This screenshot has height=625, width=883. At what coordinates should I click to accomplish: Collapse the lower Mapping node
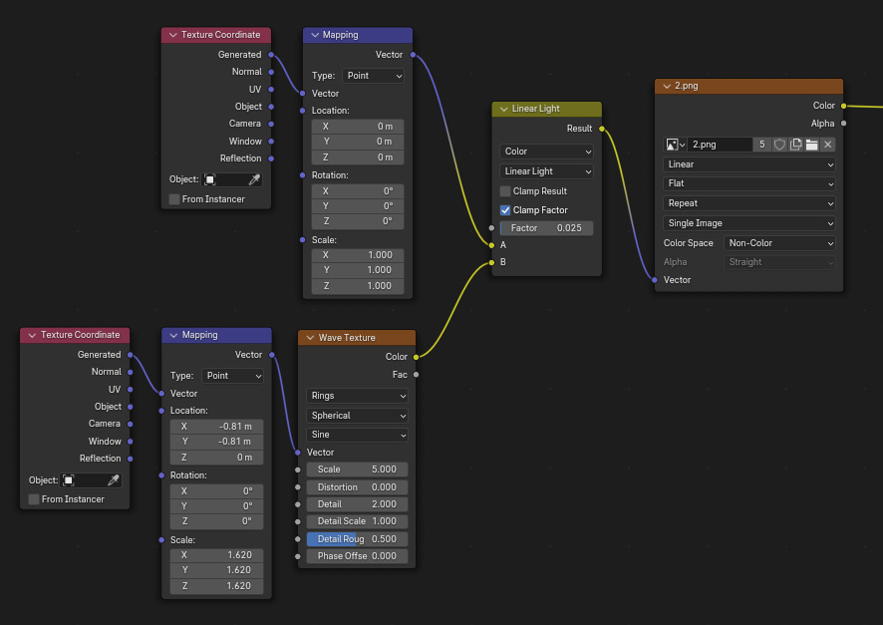tap(173, 335)
